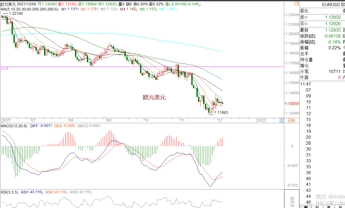
Task: Click the 涨幅[结] value -0.14%
Action: [x=334, y=42]
